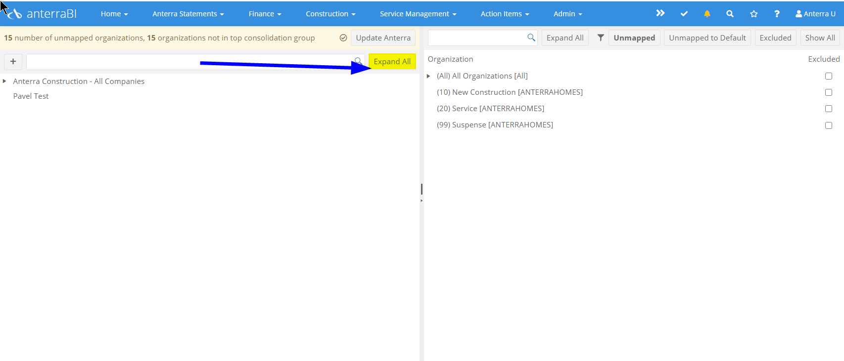Open the Construction dropdown menu
This screenshot has width=844, height=361.
pyautogui.click(x=330, y=14)
